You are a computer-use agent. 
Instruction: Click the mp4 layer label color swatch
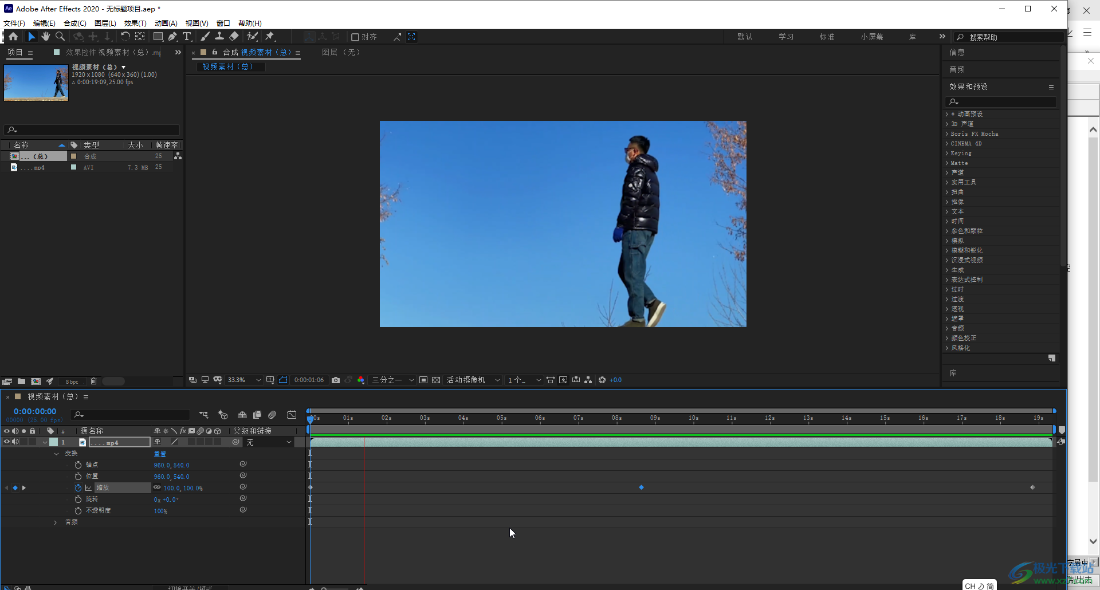53,442
